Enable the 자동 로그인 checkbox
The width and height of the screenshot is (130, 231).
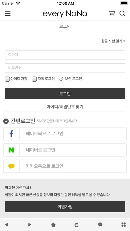[x=34, y=79]
